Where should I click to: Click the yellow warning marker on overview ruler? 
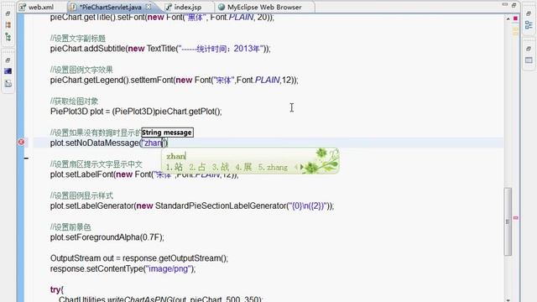click(515, 31)
